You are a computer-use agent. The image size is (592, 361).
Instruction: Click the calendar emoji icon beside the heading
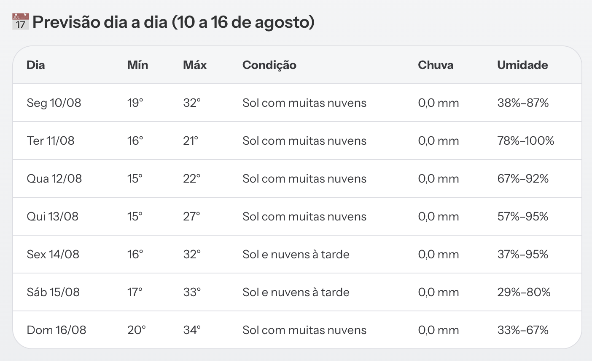click(x=20, y=21)
